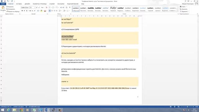Toggle italic formatting
Image resolution: width=199 pixels, height=112 pixels.
pyautogui.click(x=24, y=11)
